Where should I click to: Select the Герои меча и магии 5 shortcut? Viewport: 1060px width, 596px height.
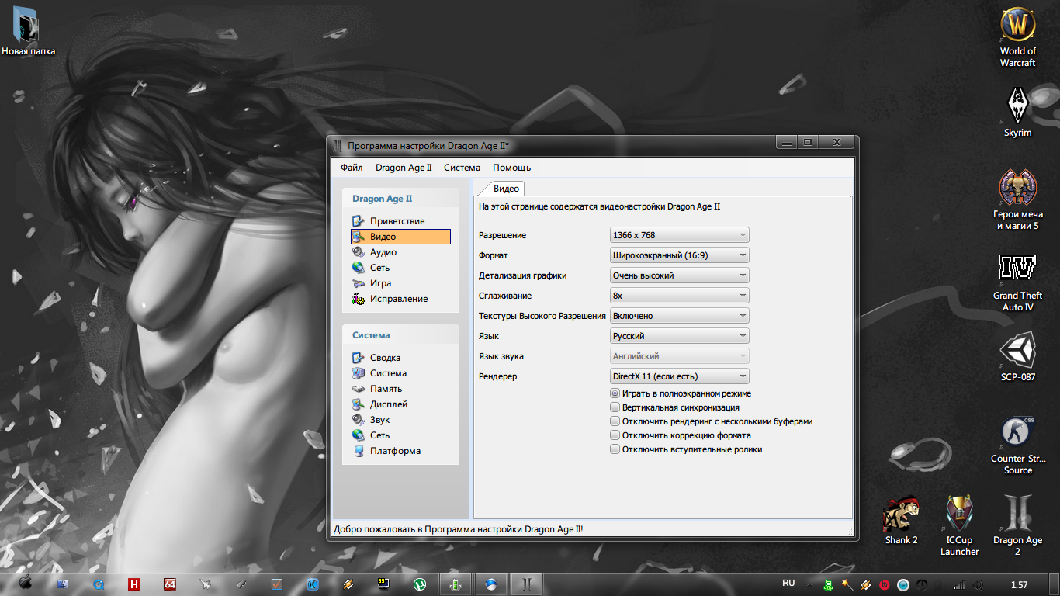[1017, 200]
